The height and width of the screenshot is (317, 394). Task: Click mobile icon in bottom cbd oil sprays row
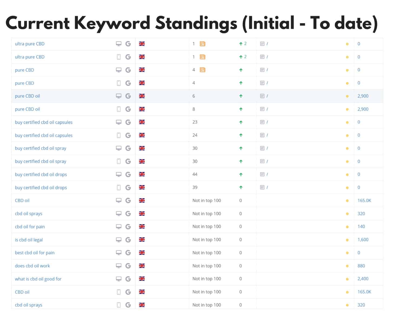119,305
